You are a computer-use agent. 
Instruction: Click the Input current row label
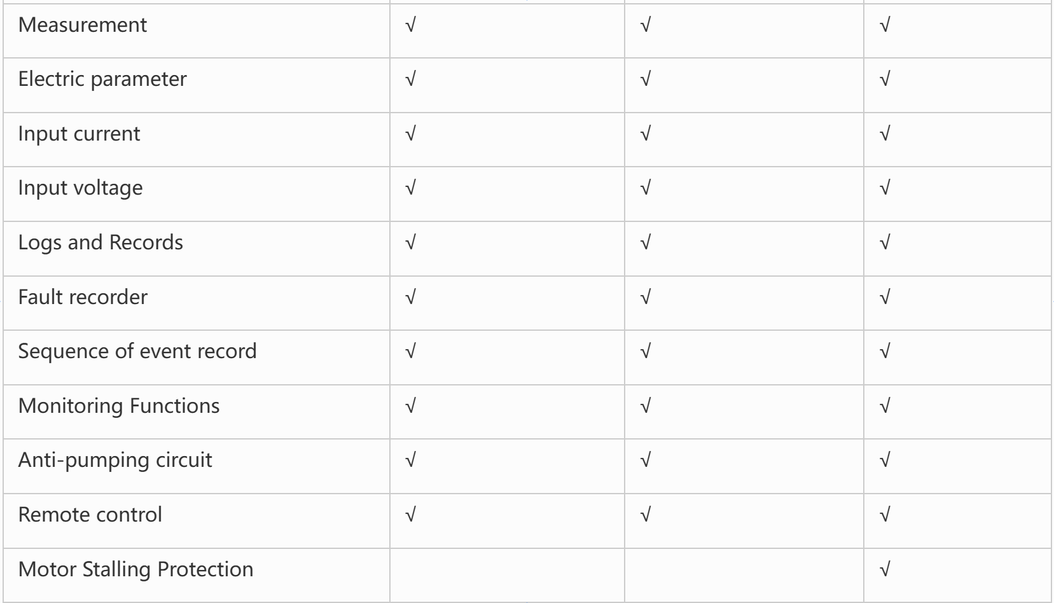[79, 134]
